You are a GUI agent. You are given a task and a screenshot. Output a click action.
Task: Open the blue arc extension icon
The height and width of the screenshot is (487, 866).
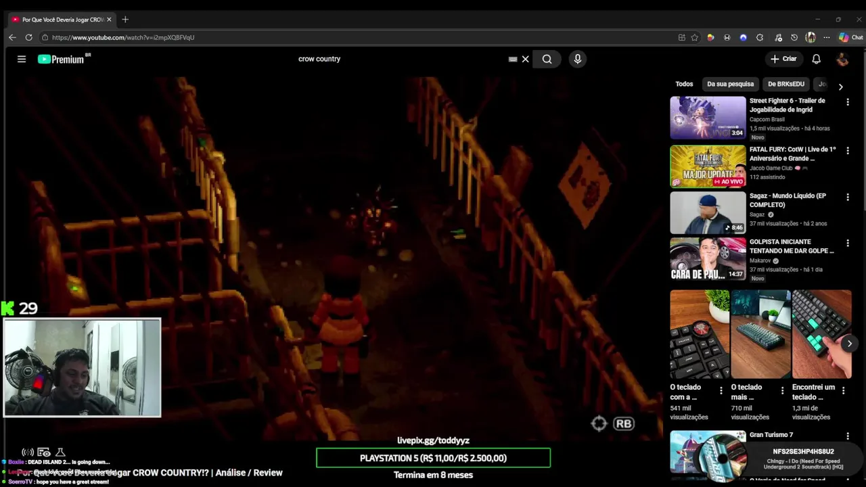[x=743, y=37]
